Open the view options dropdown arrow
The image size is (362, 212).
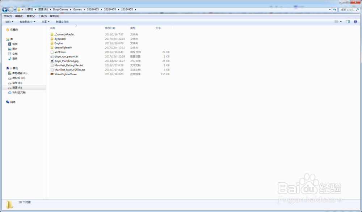tap(341, 22)
